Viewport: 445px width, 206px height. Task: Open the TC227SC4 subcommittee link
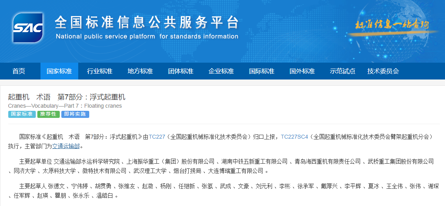click(294, 137)
